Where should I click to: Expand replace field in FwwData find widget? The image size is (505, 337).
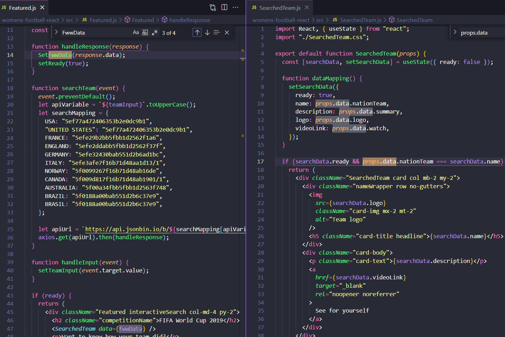56,32
